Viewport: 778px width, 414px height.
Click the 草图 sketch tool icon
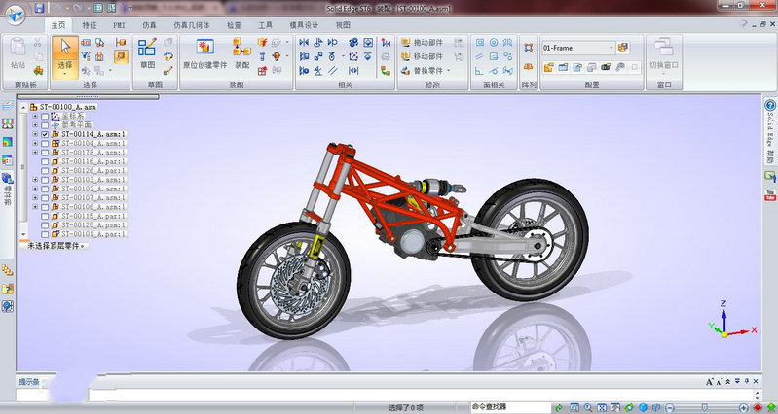tap(148, 51)
